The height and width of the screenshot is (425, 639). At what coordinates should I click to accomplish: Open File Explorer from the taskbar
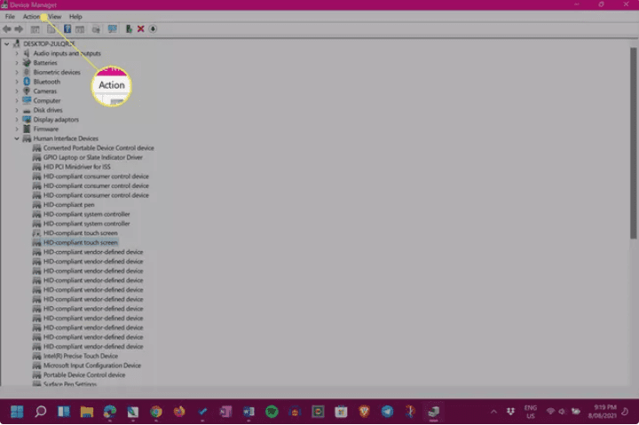[87, 412]
